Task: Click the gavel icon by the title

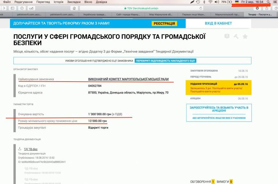Action: (x=236, y=36)
